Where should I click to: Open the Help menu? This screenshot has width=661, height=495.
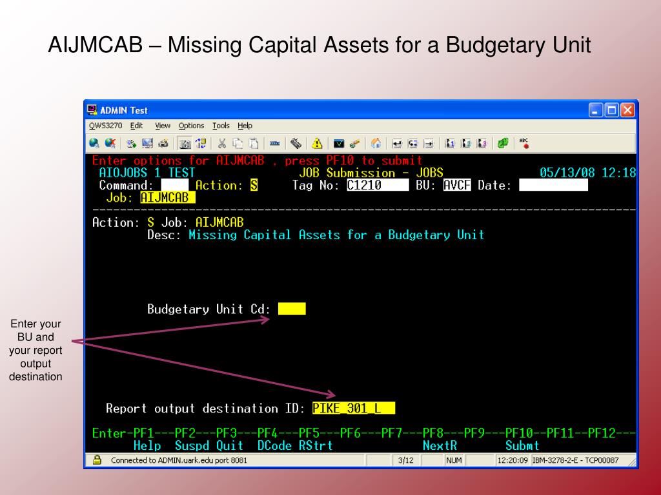click(245, 126)
